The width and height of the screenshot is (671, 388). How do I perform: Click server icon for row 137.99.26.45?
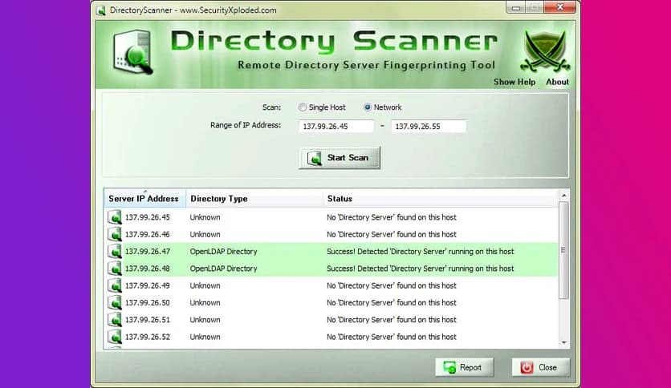tap(114, 217)
